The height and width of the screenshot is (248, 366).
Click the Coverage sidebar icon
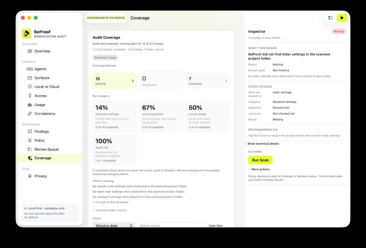(30, 158)
